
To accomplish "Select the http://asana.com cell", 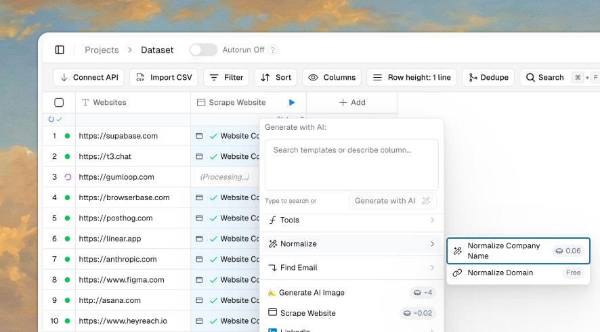I will point(133,300).
